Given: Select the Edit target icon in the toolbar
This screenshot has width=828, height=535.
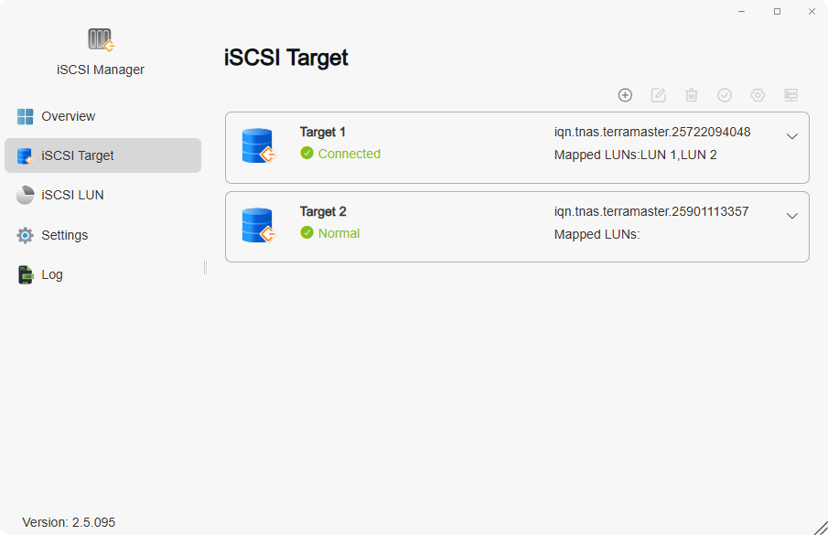Looking at the screenshot, I should 658,94.
